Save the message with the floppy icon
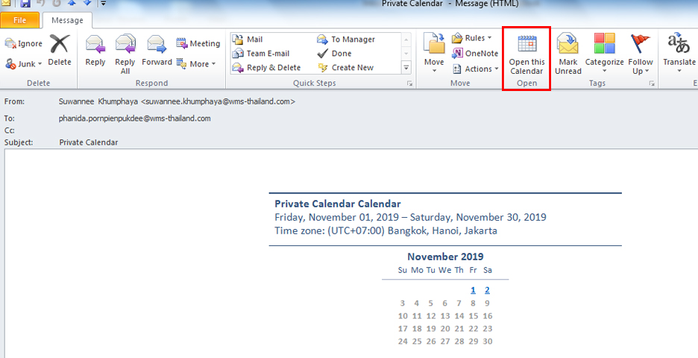The width and height of the screenshot is (698, 358). pos(25,4)
